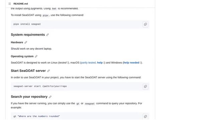This screenshot has height=120, width=214.
Task: Click anchor link beside Start SeaGOAT server
Action: pyautogui.click(x=48, y=71)
